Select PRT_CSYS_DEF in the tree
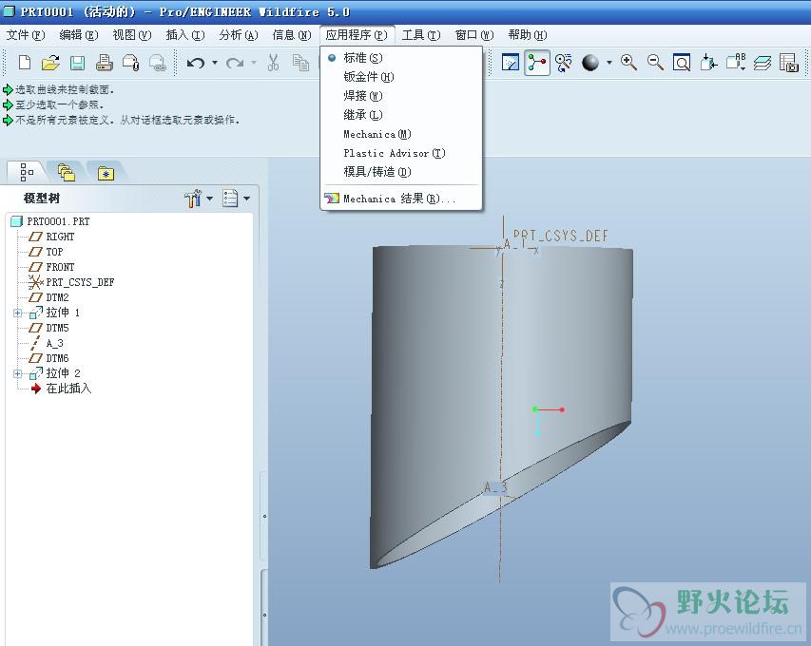 (80, 282)
